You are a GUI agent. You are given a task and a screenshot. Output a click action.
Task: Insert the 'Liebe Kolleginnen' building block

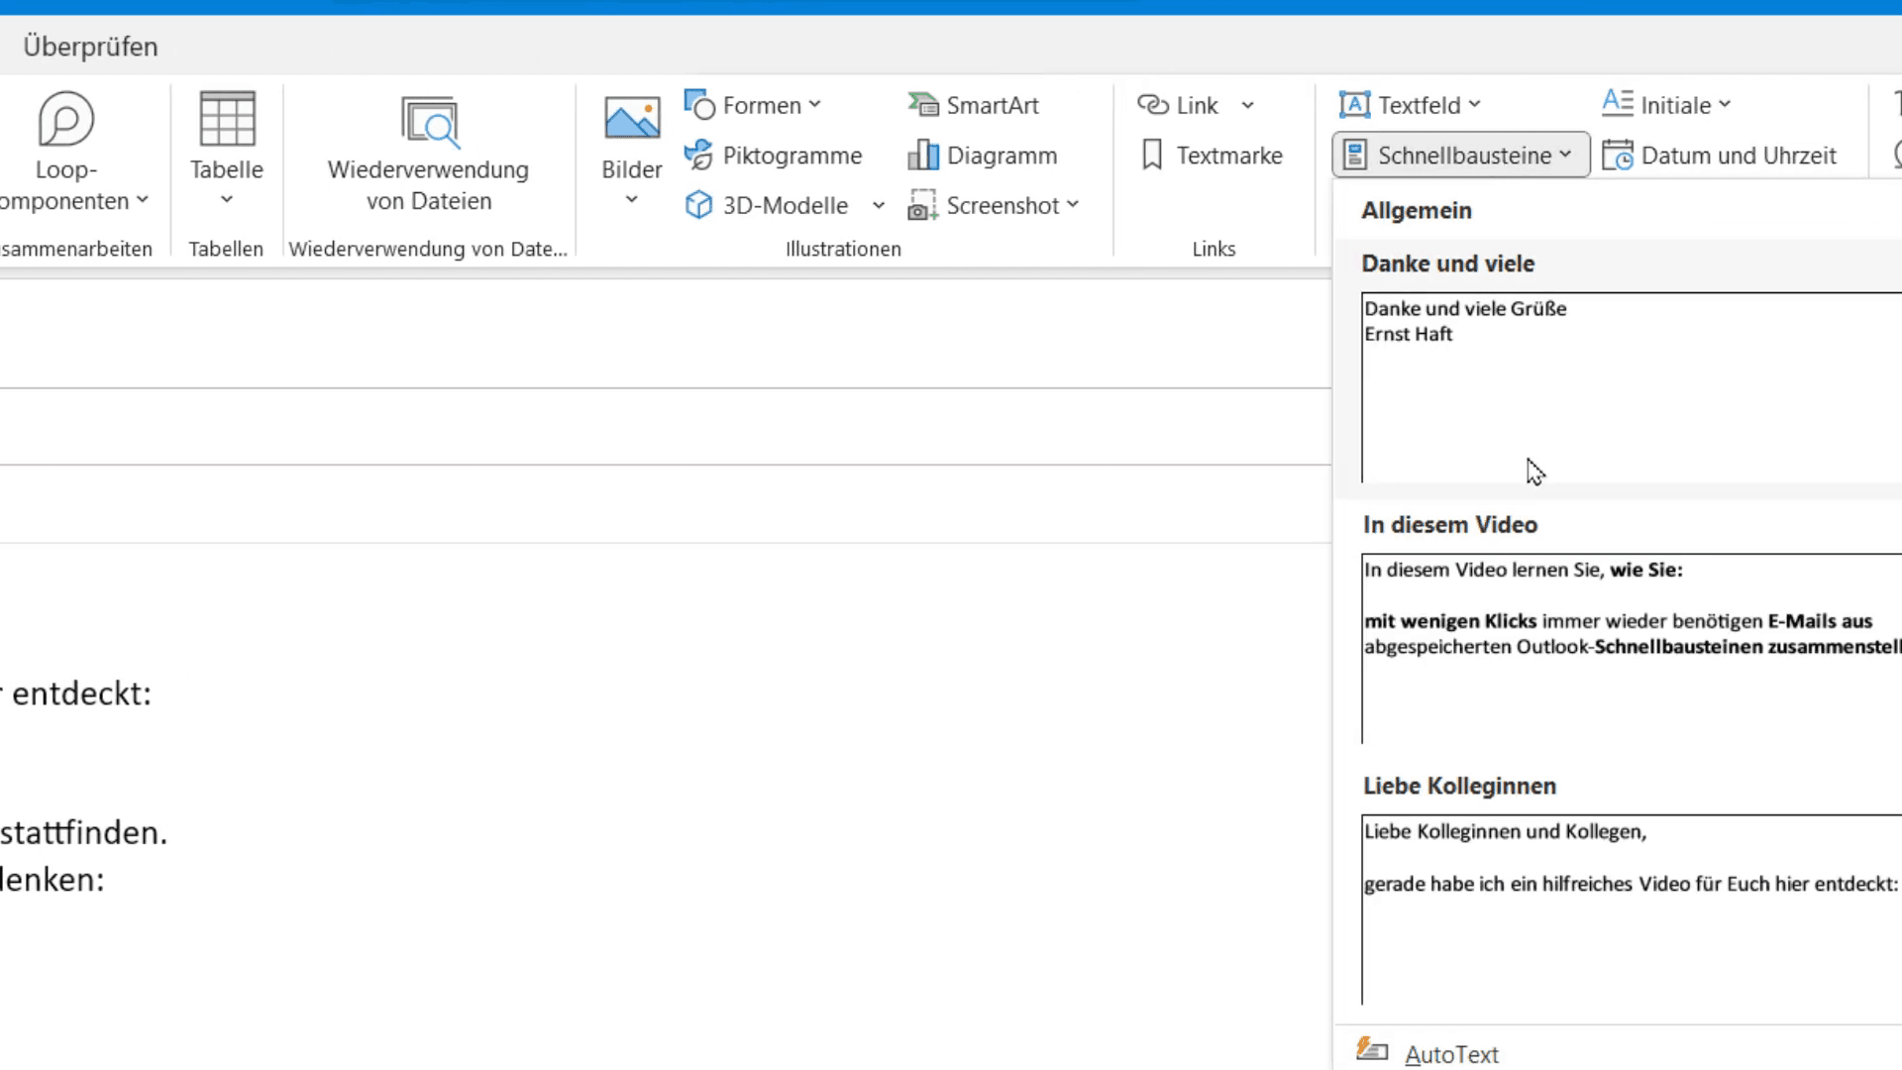1625,907
